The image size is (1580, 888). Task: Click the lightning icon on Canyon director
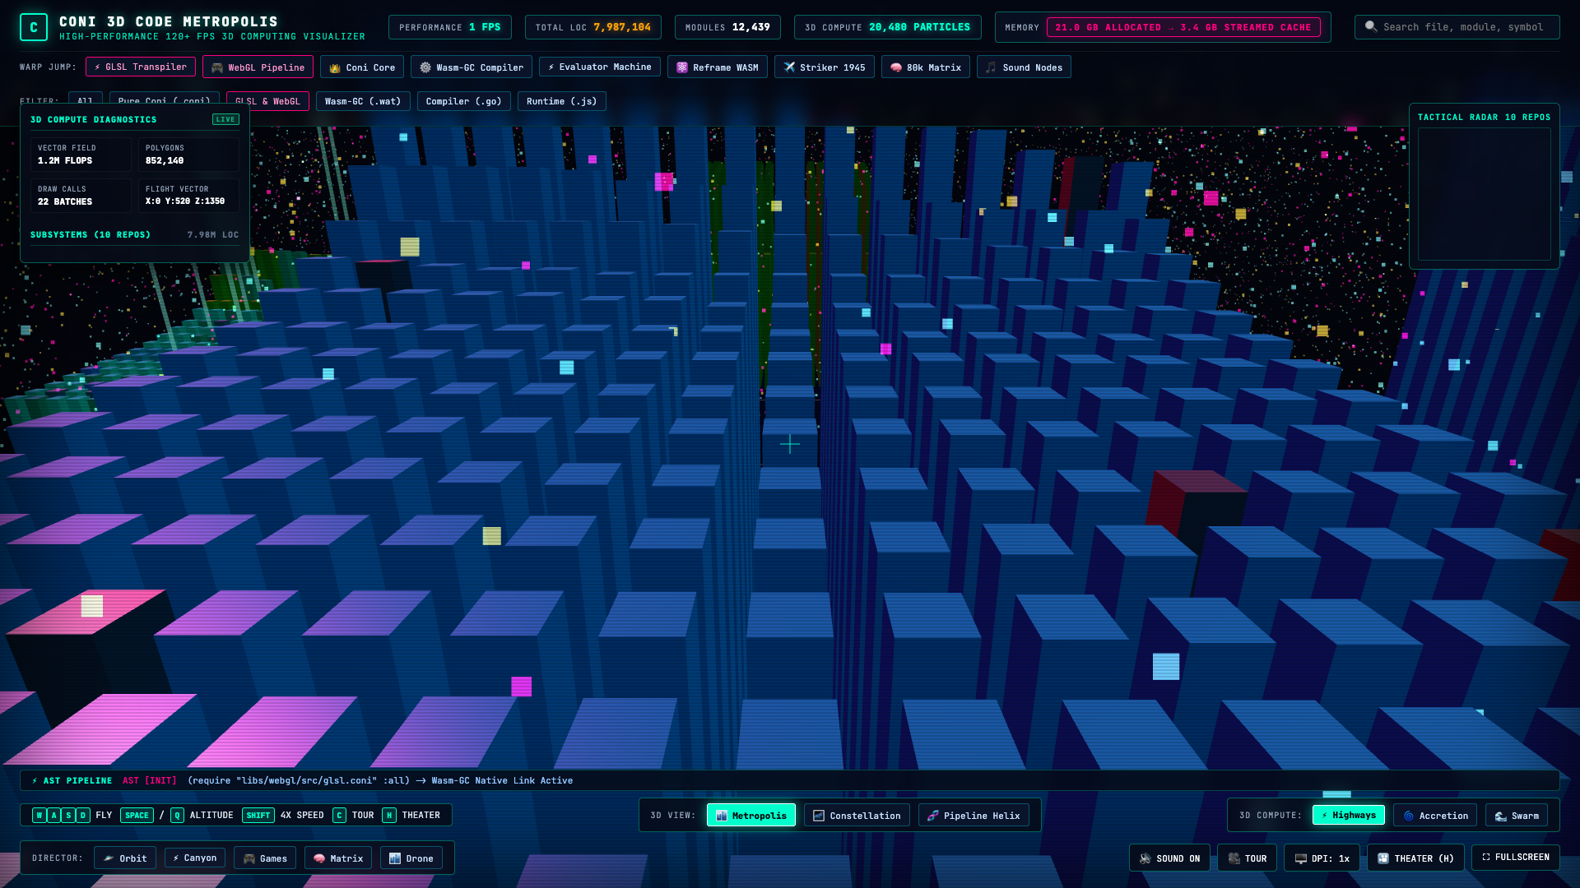coord(176,858)
